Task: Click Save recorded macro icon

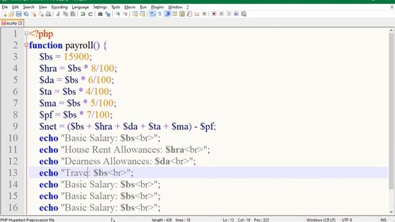Action: (244, 14)
